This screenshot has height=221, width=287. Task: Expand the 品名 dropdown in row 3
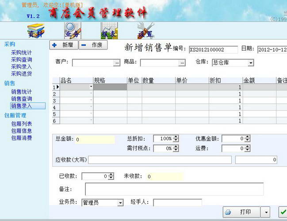pos(91,100)
